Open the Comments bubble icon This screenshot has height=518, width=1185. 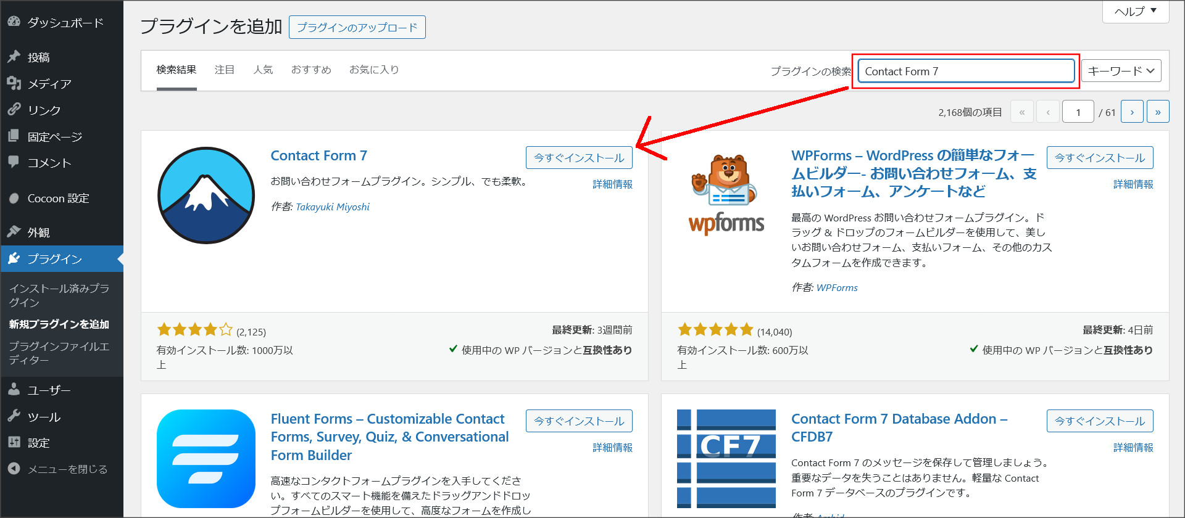click(14, 162)
